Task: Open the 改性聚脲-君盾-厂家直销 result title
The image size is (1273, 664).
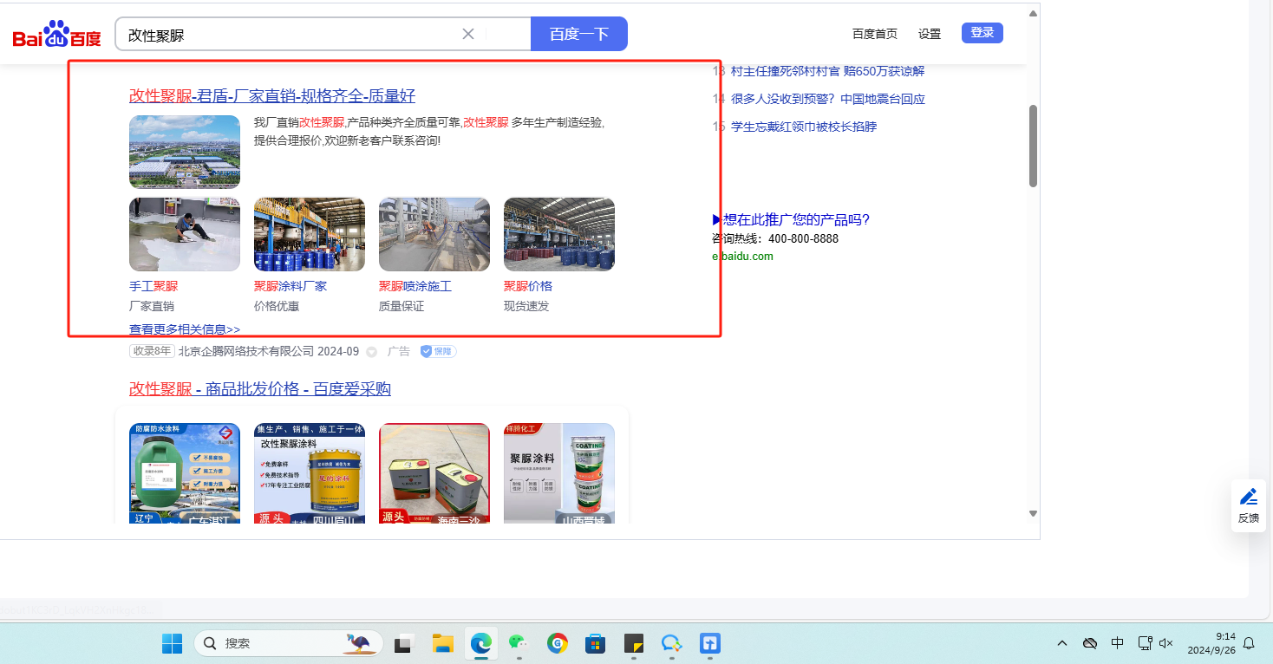Action: pyautogui.click(x=272, y=95)
